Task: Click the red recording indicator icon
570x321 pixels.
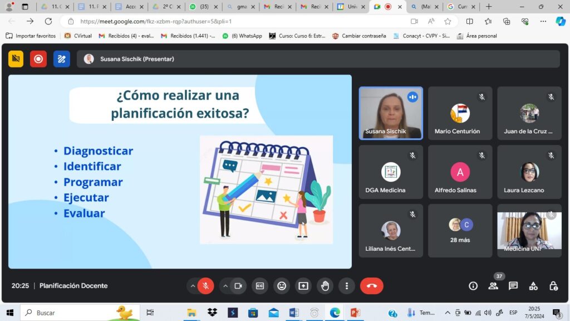Action: [x=38, y=59]
